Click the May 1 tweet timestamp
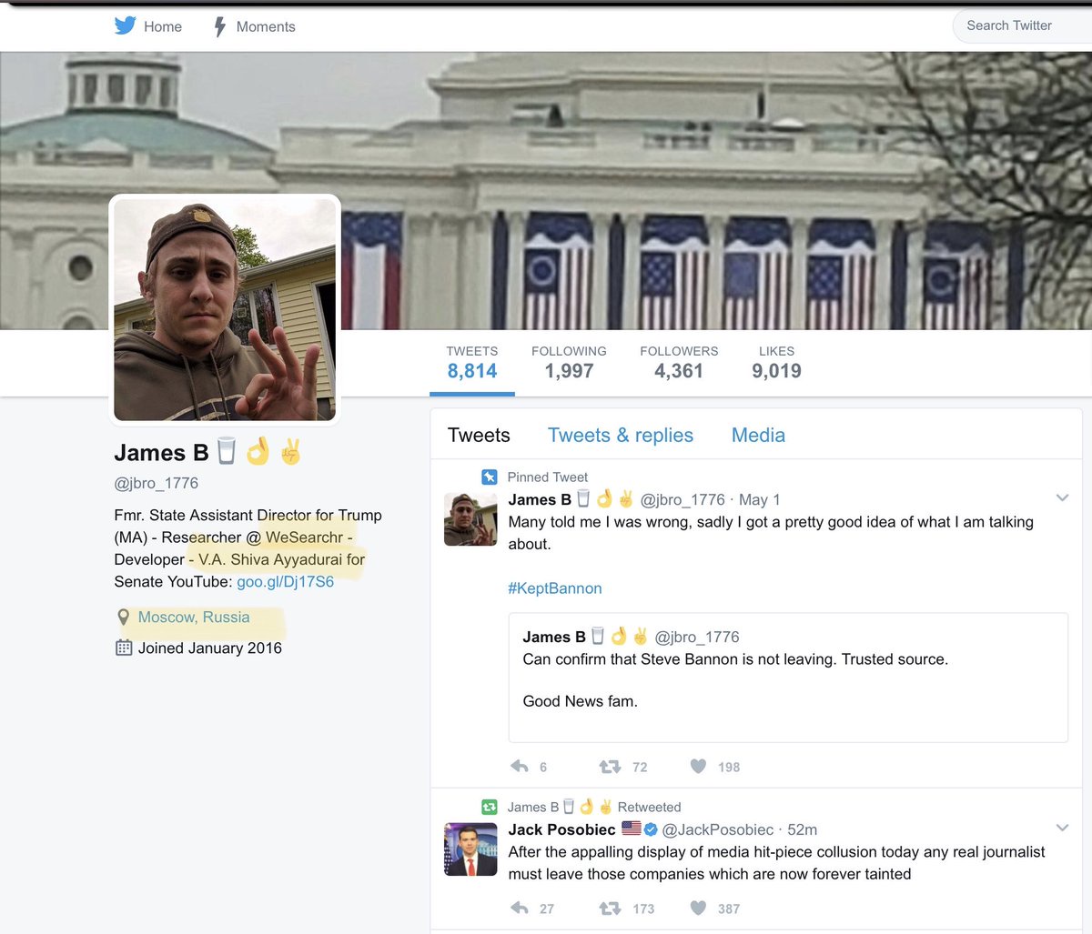The width and height of the screenshot is (1092, 934). [x=759, y=499]
